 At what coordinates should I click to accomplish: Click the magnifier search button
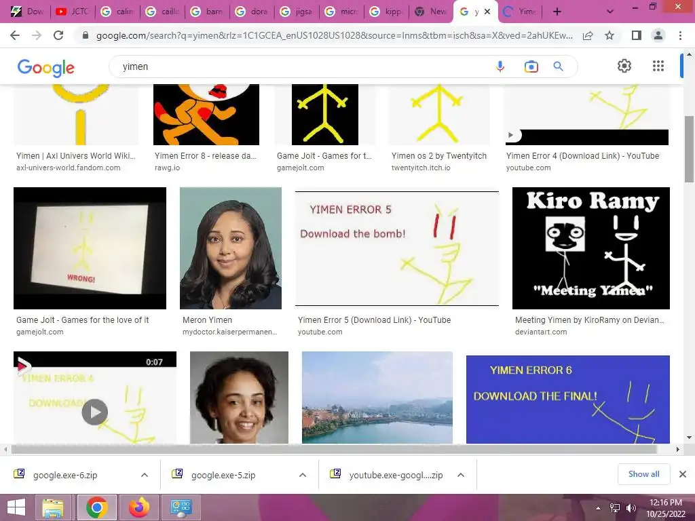click(x=558, y=66)
